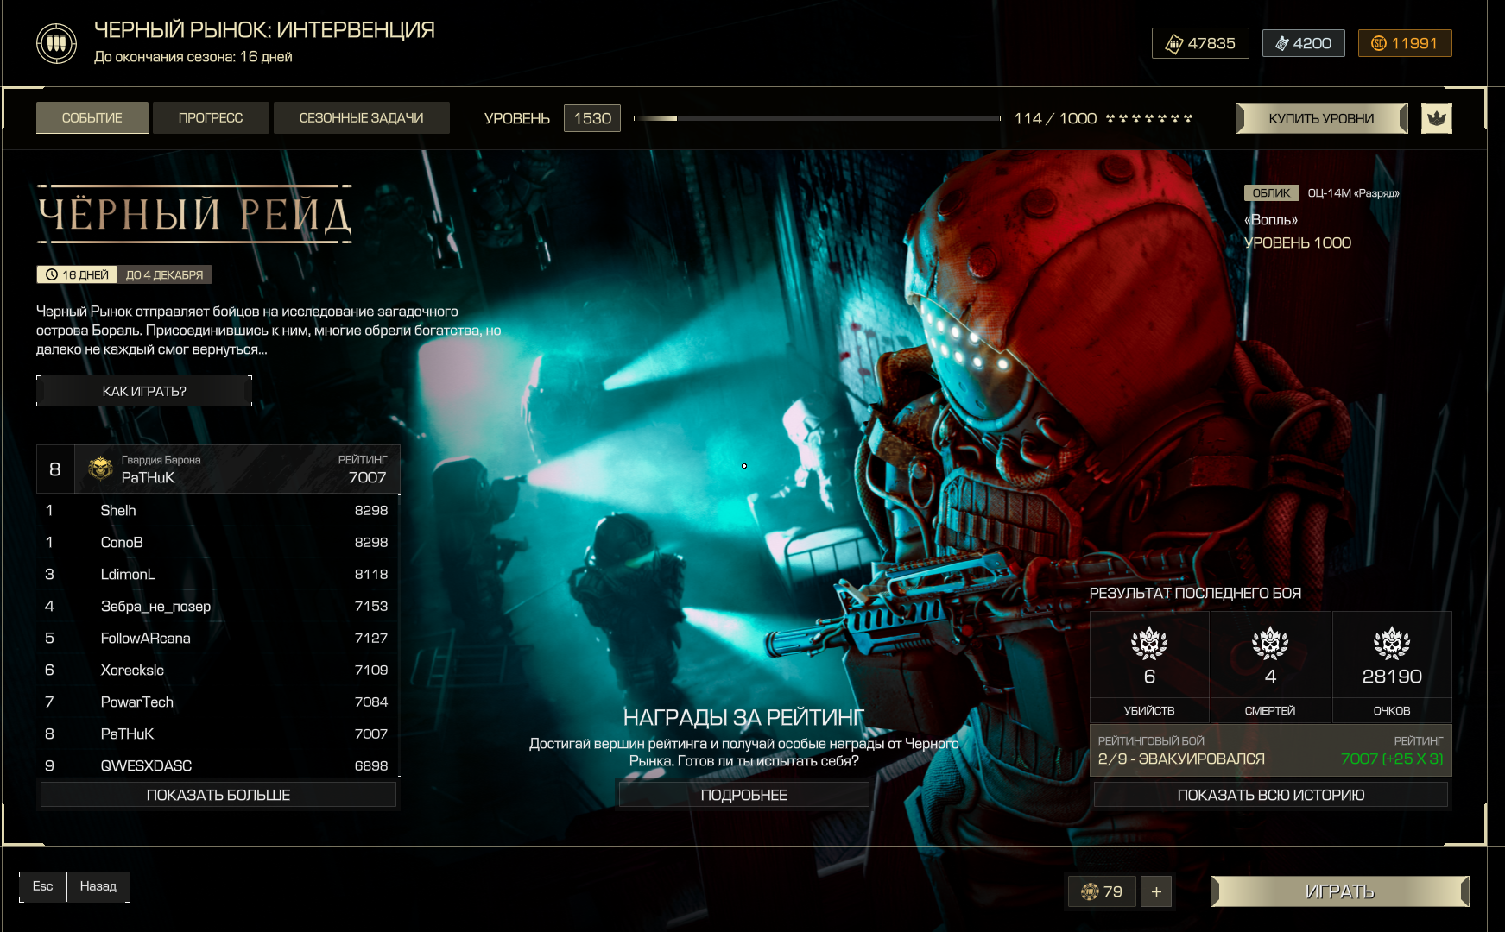This screenshot has height=932, width=1505.
Task: Click the level number 1530 field
Action: point(592,118)
